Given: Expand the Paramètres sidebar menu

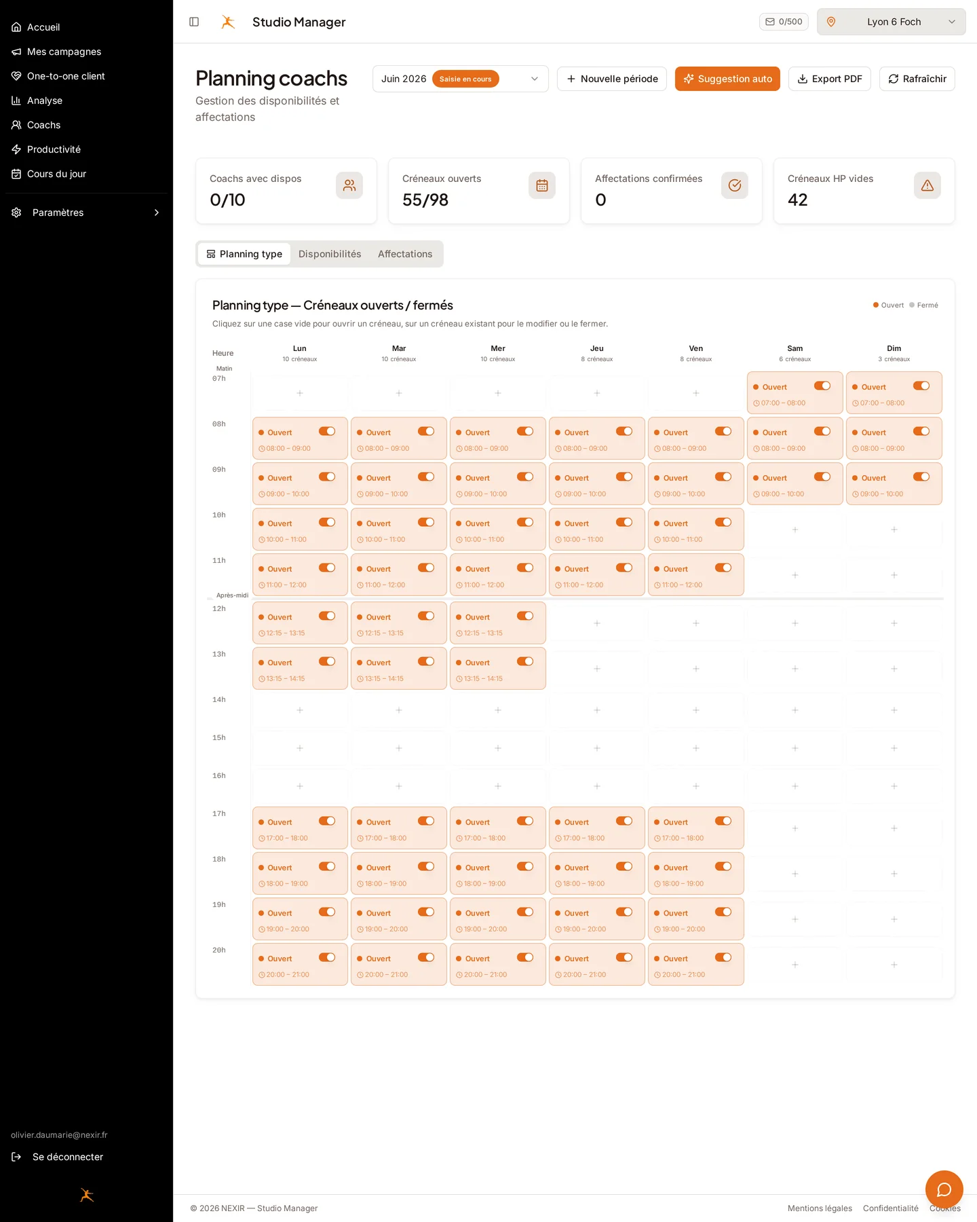Looking at the screenshot, I should pos(87,212).
